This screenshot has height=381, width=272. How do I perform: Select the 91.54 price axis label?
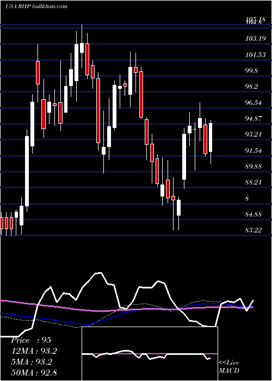254,151
